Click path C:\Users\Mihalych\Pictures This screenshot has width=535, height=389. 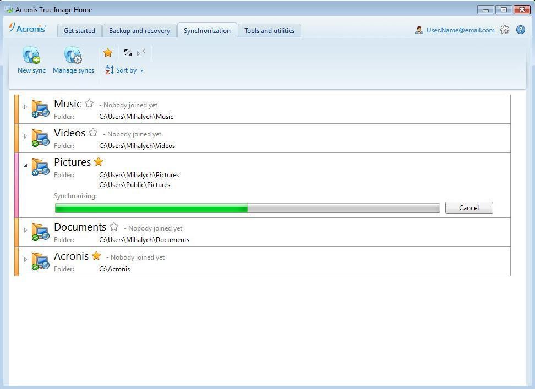click(139, 175)
